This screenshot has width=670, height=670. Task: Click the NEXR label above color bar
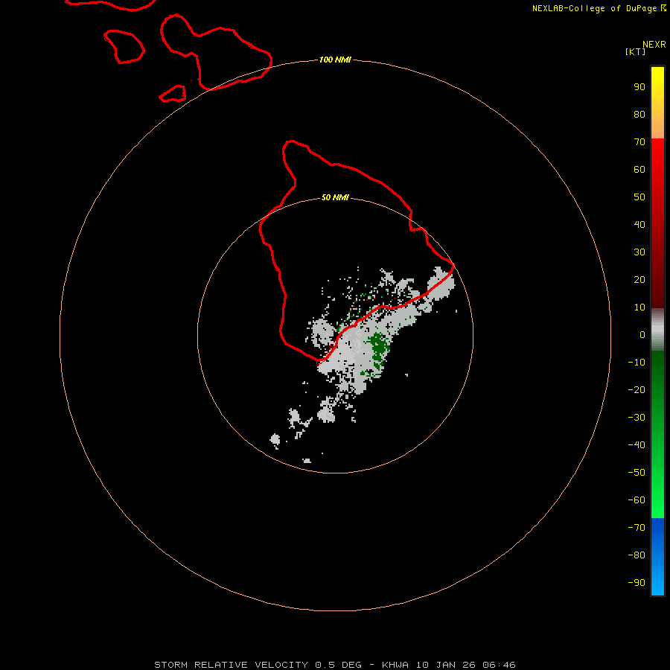(x=654, y=45)
